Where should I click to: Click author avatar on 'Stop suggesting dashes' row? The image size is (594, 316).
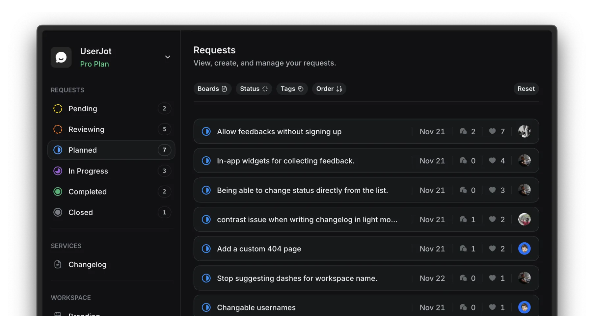click(x=525, y=278)
